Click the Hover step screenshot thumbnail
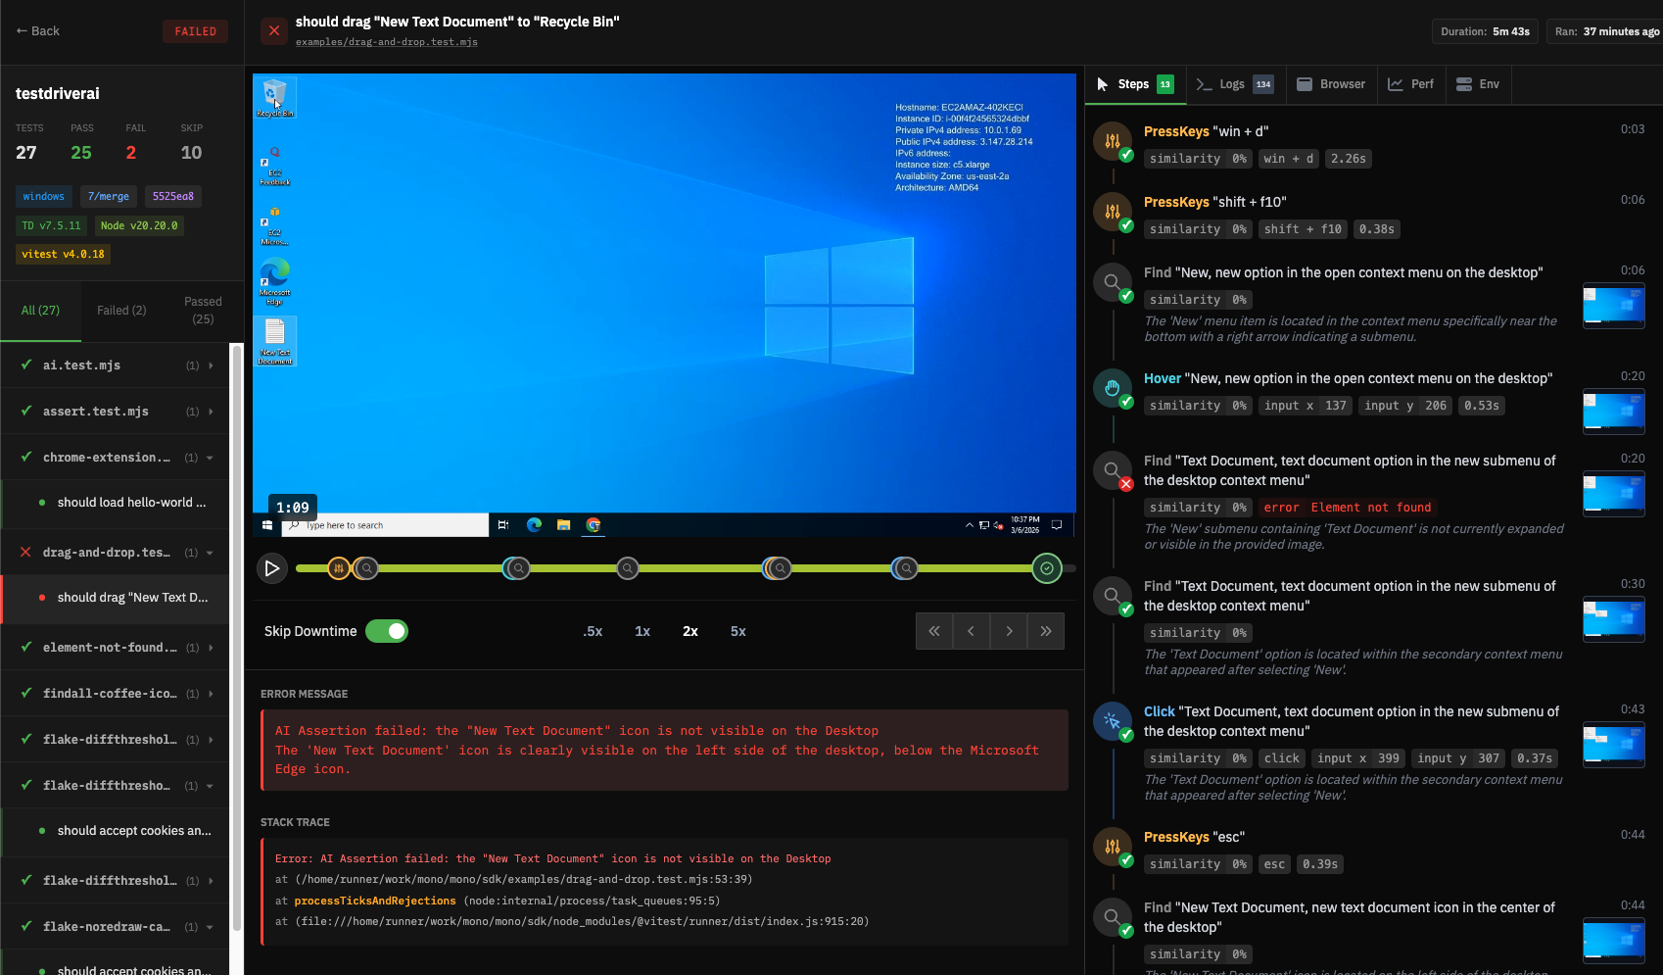 1614,412
